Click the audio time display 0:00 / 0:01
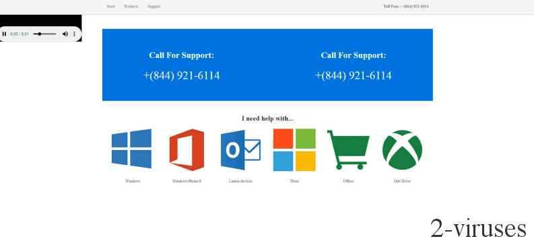Image resolution: width=534 pixels, height=245 pixels. pyautogui.click(x=20, y=34)
